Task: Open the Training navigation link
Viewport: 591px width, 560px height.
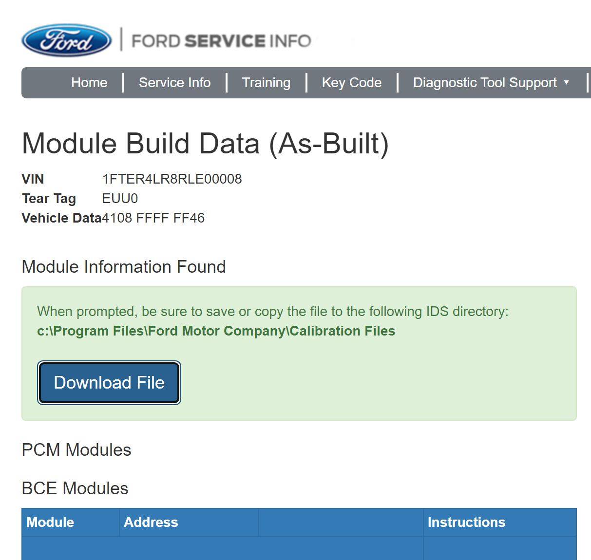Action: (x=266, y=83)
